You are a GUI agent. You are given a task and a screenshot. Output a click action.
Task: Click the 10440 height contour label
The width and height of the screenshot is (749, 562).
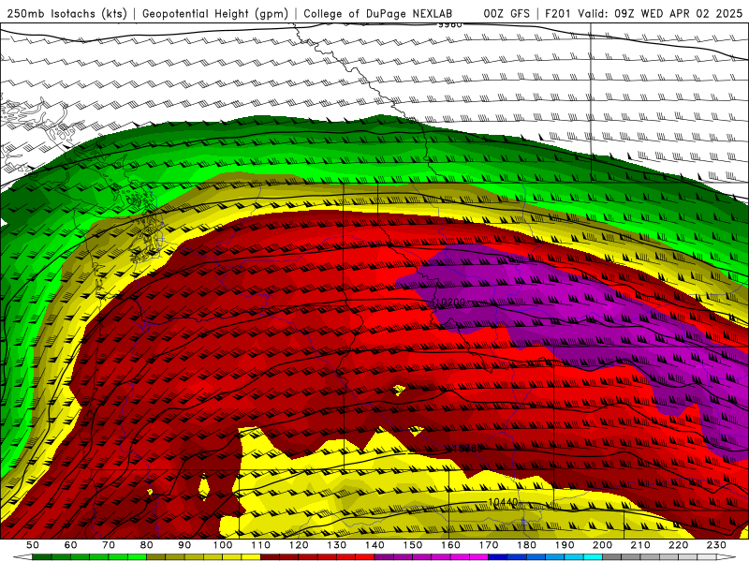point(503,502)
